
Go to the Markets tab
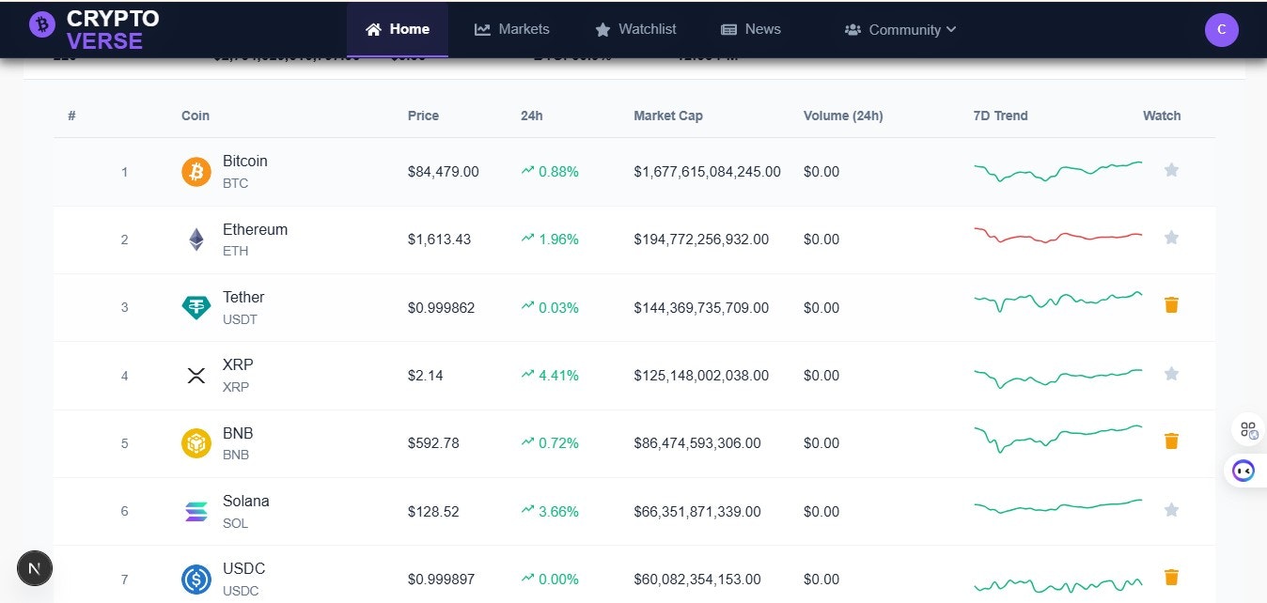click(512, 29)
